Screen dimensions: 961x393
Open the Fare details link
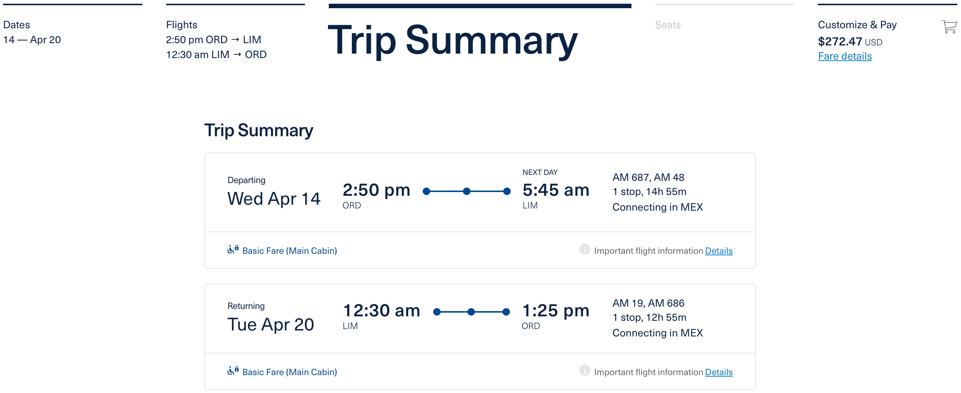click(845, 56)
